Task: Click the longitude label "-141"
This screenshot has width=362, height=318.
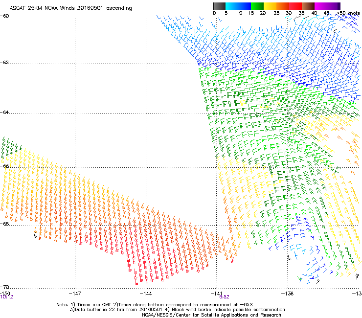Action: (x=217, y=294)
